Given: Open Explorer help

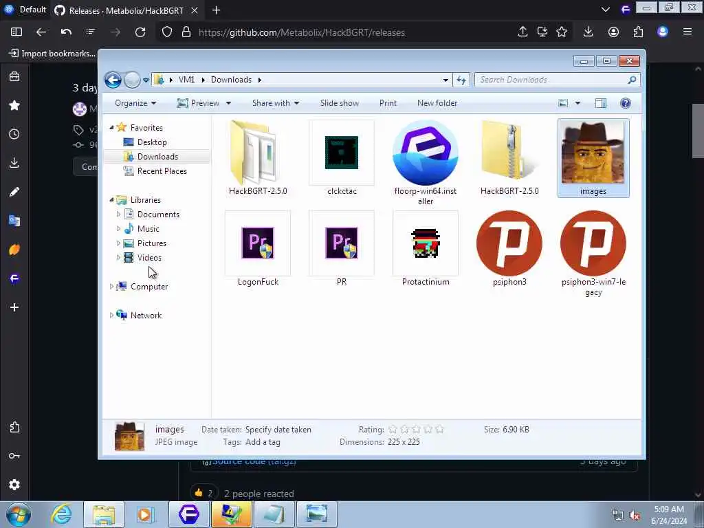Looking at the screenshot, I should 626,103.
